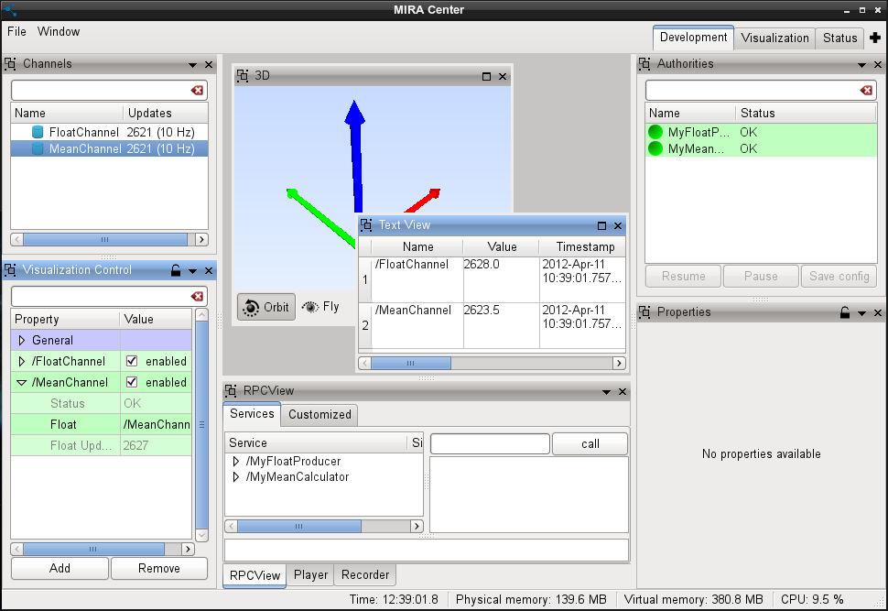Select Orbit mode in the 3D view
This screenshot has height=611, width=888.
click(x=265, y=307)
